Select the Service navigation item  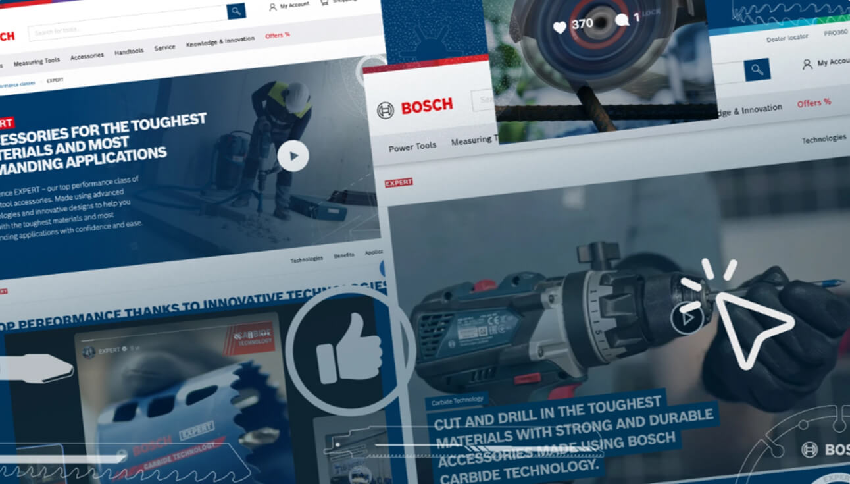[164, 47]
